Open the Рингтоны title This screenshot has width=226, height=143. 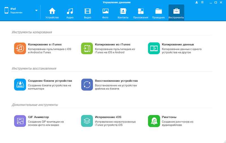pos(169,117)
